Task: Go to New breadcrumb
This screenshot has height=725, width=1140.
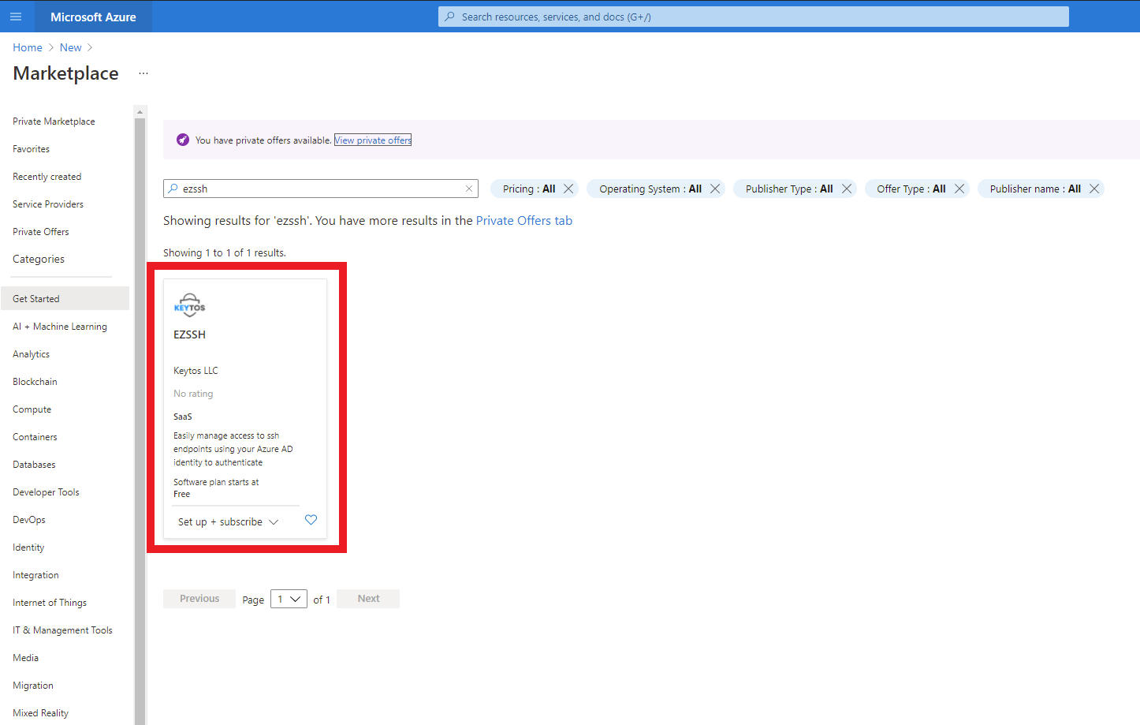Action: pyautogui.click(x=71, y=47)
